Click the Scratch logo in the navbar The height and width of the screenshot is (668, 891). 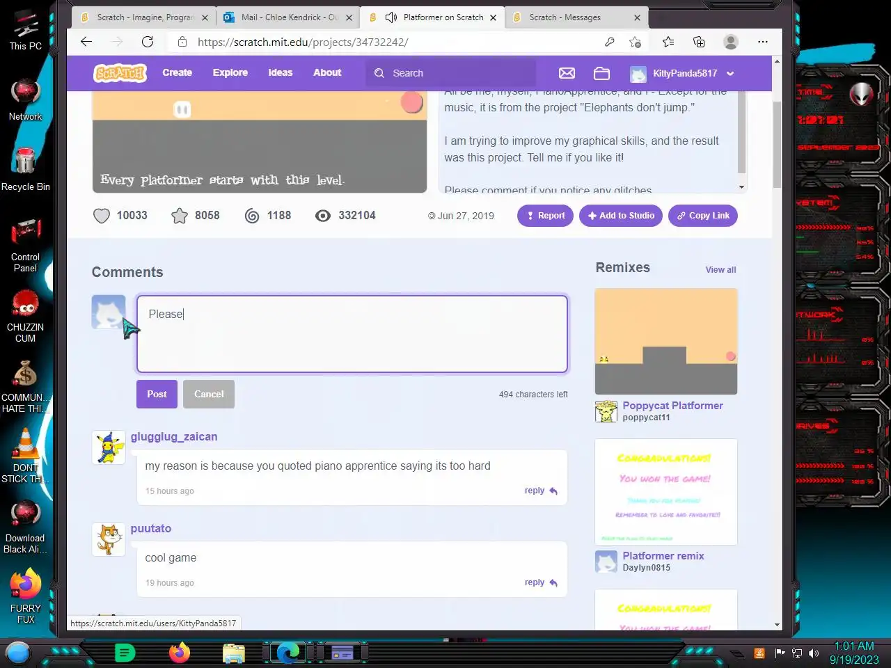pos(120,72)
